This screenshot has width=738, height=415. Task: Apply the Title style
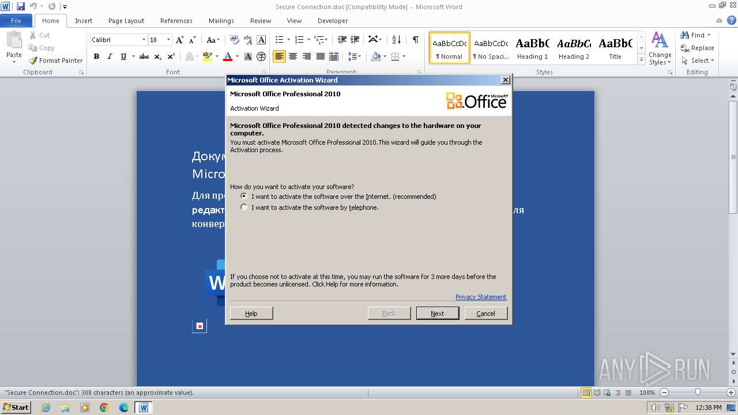tap(615, 48)
